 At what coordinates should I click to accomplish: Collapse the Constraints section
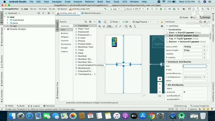pos(167,30)
